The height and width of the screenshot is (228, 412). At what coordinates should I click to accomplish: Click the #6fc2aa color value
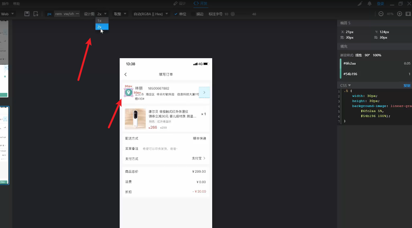350,64
